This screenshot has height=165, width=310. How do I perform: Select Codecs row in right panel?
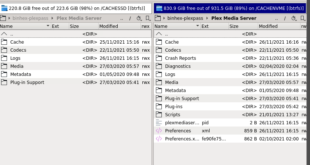[230, 50]
